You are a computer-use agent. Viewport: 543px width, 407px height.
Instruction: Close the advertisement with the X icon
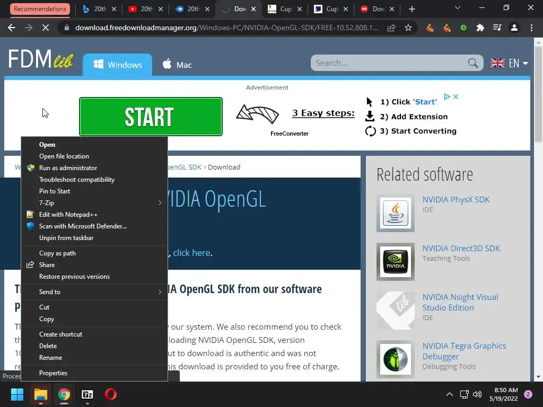tap(456, 96)
